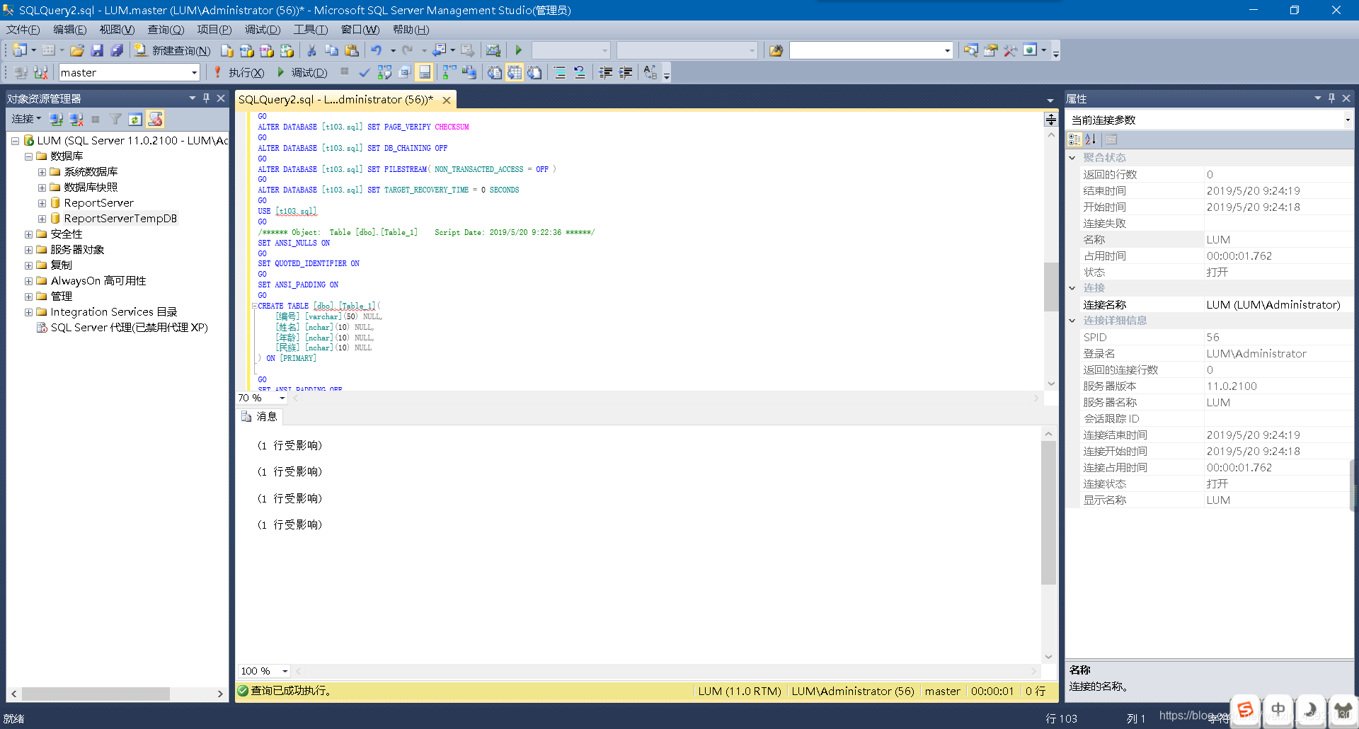This screenshot has width=1359, height=729.
Task: Click the Cut scissors icon
Action: pos(311,50)
